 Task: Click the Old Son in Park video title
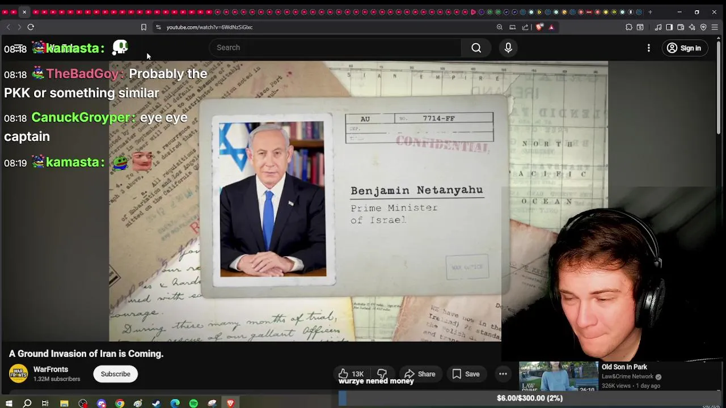point(624,367)
